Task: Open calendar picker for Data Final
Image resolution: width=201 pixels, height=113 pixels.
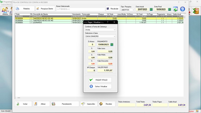Action: (170, 10)
